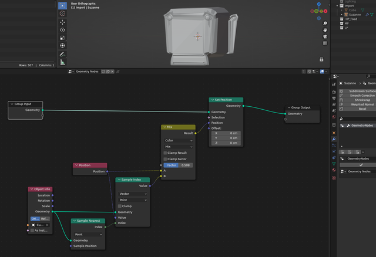Toggle node editor overlay button

click(323, 72)
